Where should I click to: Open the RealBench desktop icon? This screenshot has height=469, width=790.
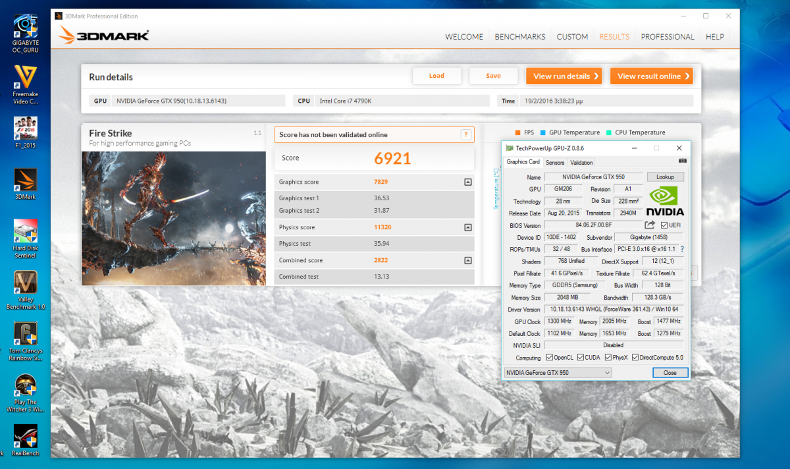pos(26,440)
